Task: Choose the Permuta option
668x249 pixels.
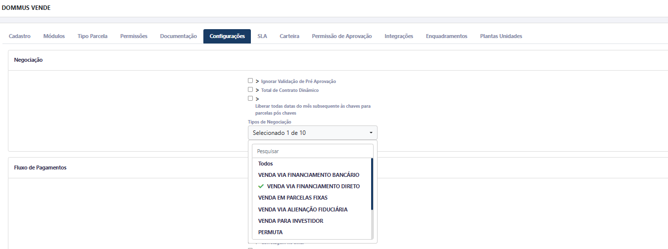Action: [x=270, y=232]
